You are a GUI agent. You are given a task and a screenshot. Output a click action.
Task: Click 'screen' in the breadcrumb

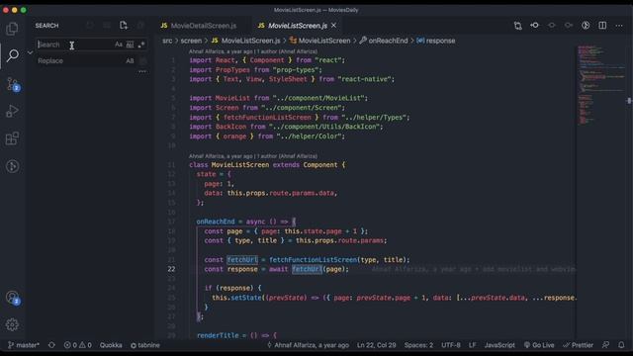[191, 41]
